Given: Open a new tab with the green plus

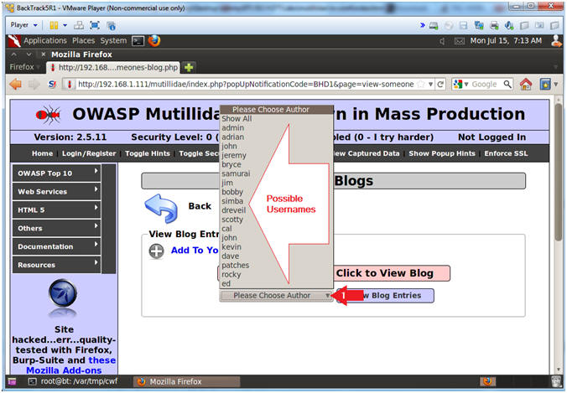Looking at the screenshot, I should point(189,67).
